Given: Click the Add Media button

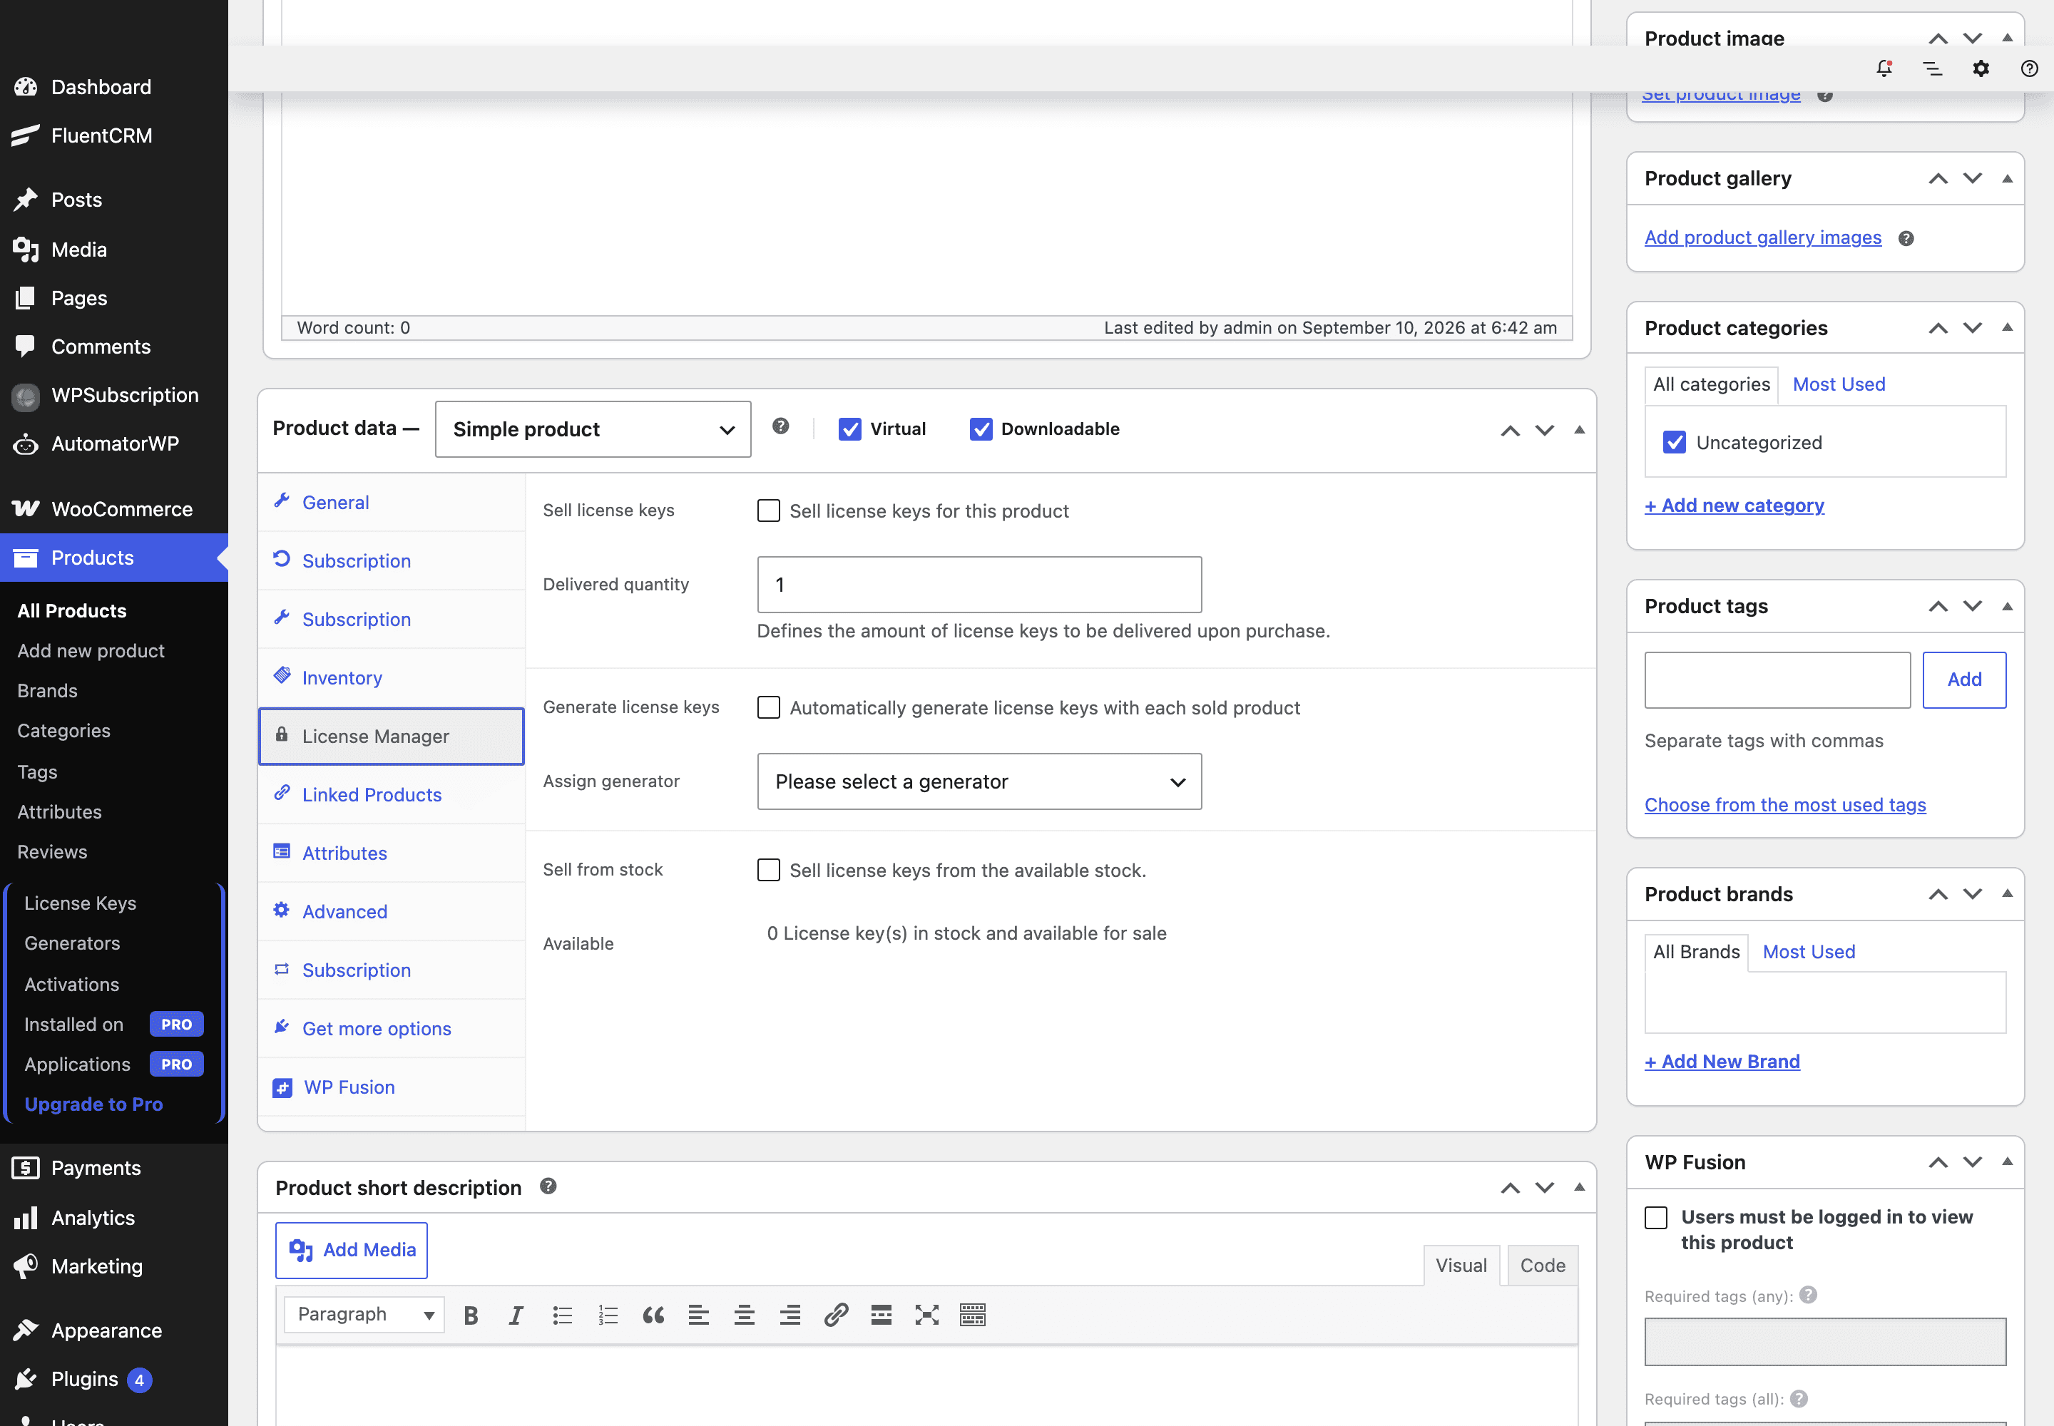Looking at the screenshot, I should pos(352,1250).
